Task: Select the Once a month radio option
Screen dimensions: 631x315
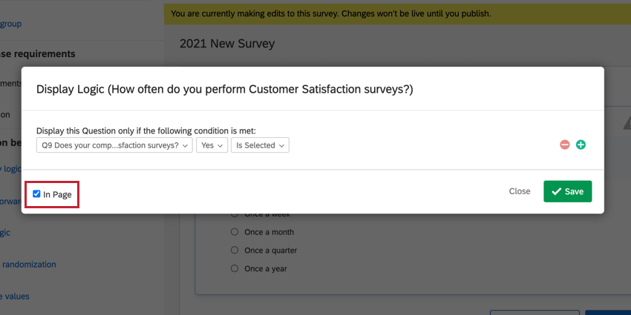Action: coord(235,232)
